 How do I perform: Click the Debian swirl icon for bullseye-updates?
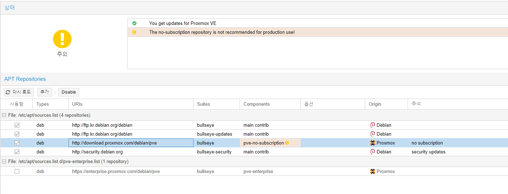tap(373, 134)
